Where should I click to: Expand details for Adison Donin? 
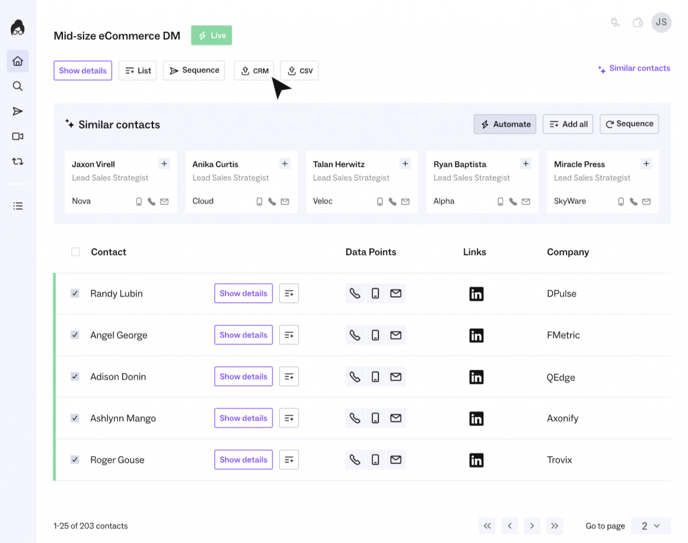pos(243,376)
